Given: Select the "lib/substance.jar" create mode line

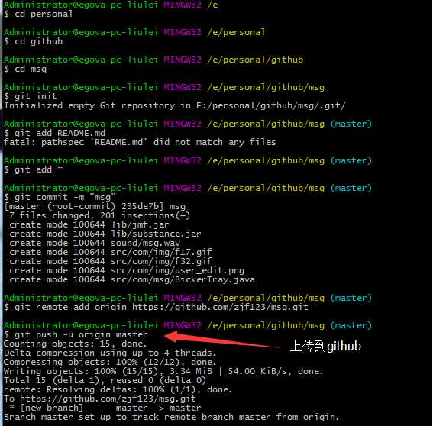Looking at the screenshot, I should [x=105, y=234].
